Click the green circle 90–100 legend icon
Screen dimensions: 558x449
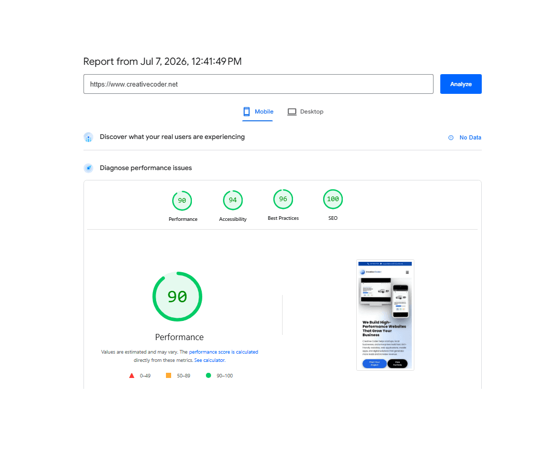tap(208, 375)
